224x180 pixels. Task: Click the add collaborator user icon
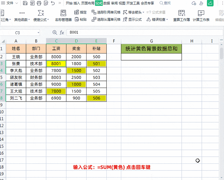[x=201, y=3]
